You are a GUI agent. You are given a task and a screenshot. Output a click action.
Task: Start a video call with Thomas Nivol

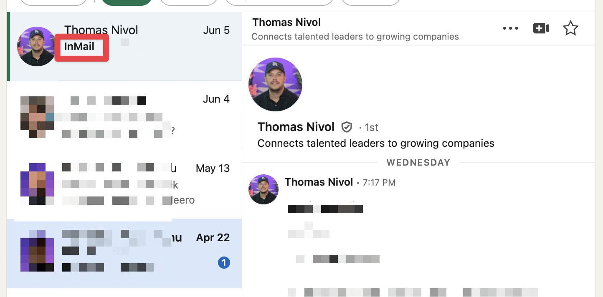pyautogui.click(x=541, y=28)
